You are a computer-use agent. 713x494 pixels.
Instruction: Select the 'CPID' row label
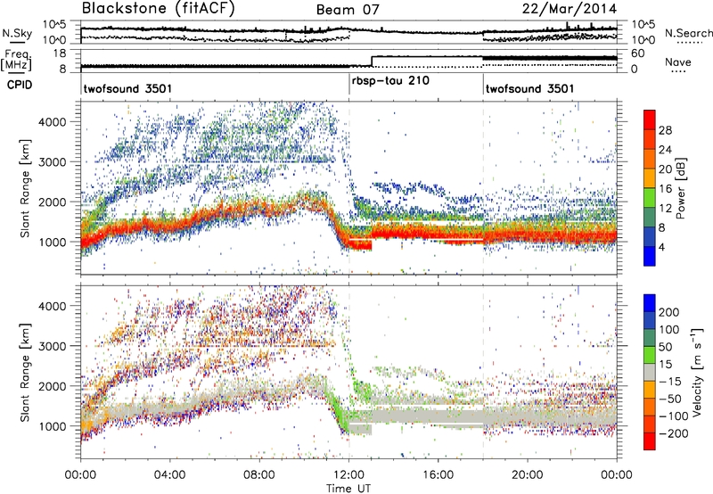20,85
